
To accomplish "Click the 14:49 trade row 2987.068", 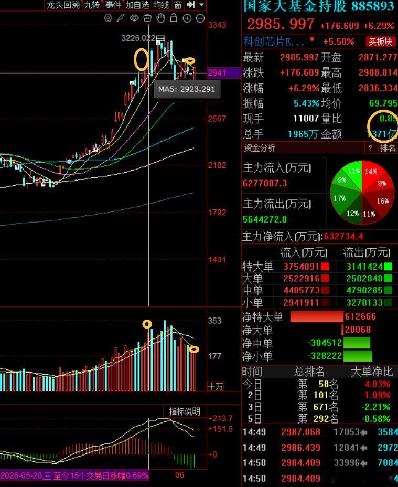I will click(x=320, y=432).
